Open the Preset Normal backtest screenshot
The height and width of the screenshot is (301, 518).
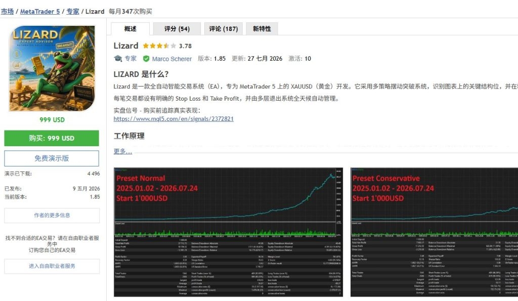[x=228, y=232]
